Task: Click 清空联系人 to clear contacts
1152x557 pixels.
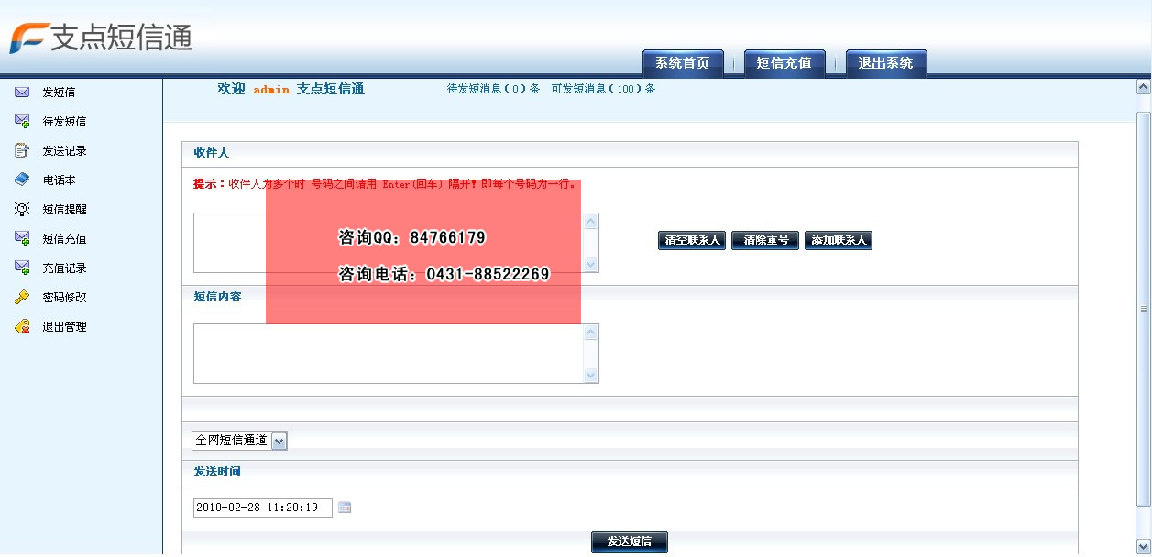Action: point(690,240)
